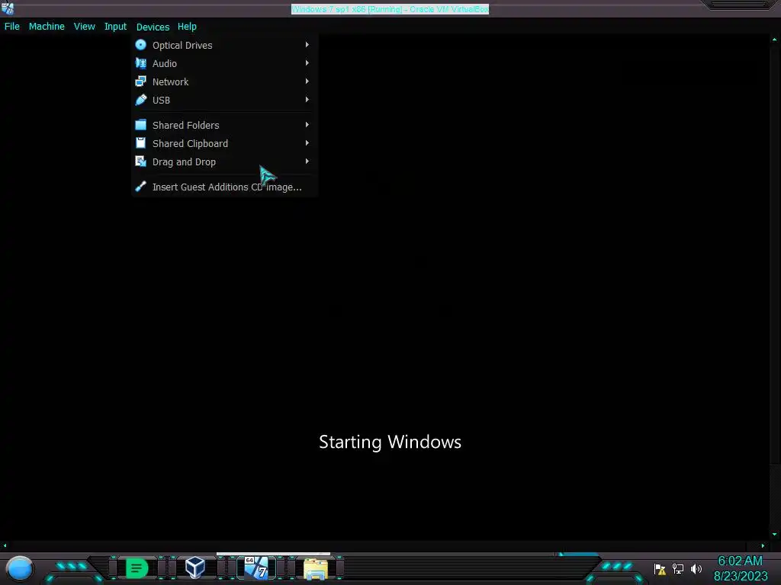Open the Machine menu
The image size is (781, 585).
(x=47, y=27)
